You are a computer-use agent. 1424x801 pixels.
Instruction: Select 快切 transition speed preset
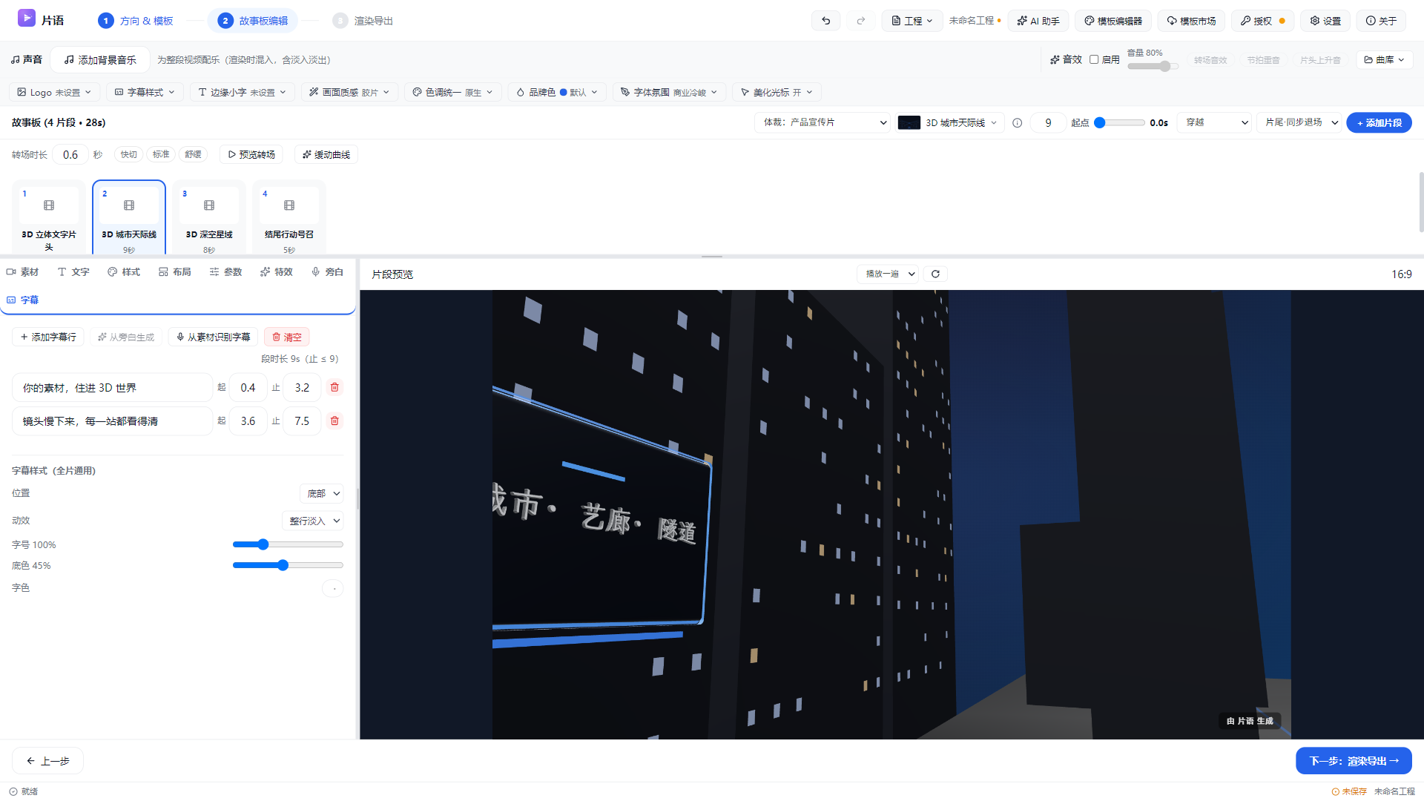(129, 154)
